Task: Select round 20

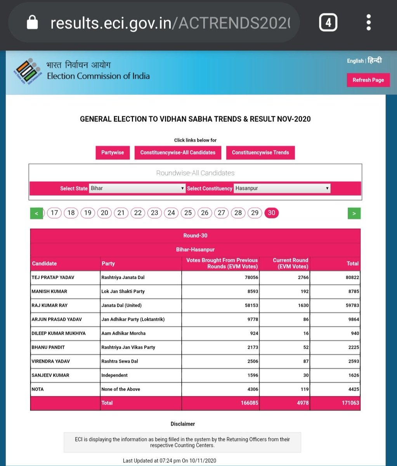Action: (104, 213)
